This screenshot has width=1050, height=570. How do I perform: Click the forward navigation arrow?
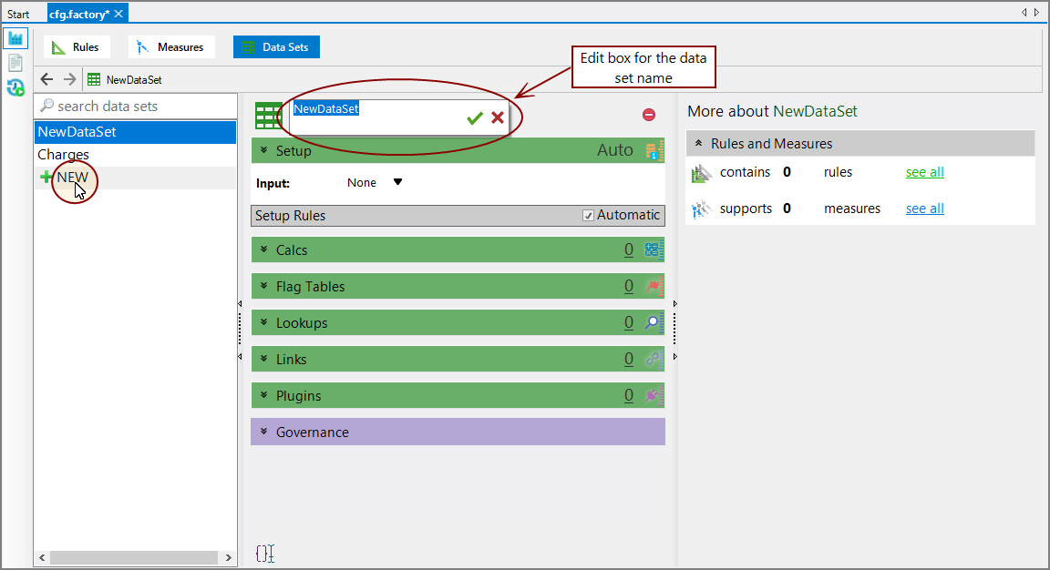click(x=69, y=79)
